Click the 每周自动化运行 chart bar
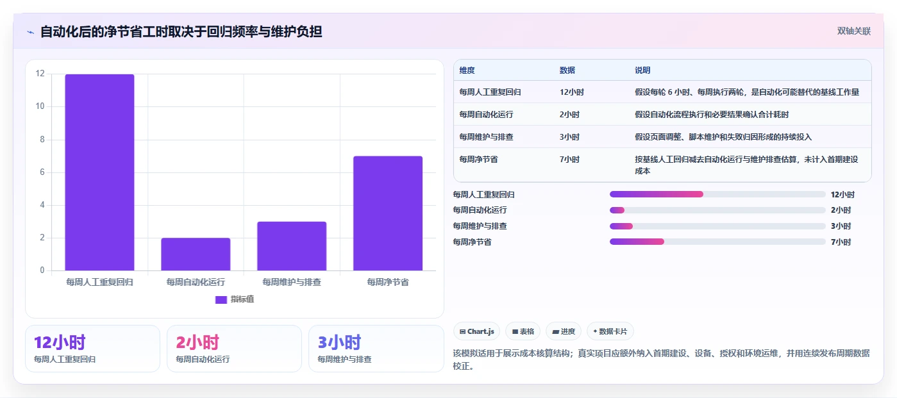This screenshot has width=897, height=398. [x=196, y=254]
